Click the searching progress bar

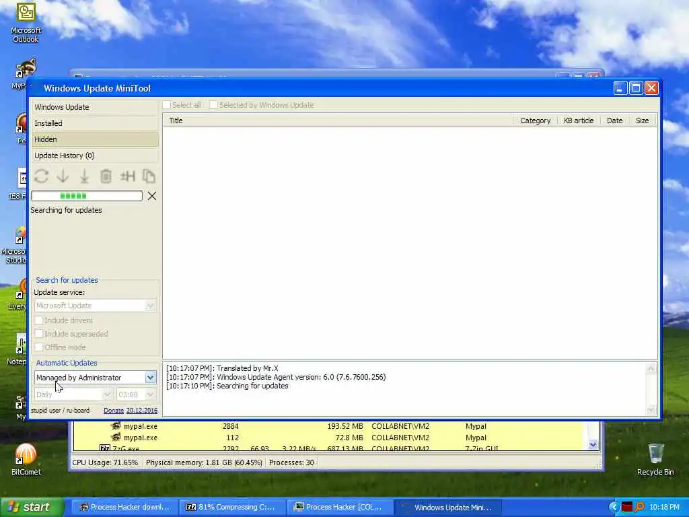[x=87, y=196]
